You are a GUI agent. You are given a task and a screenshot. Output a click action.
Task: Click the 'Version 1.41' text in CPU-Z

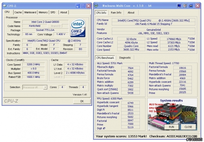[x=80, y=94]
